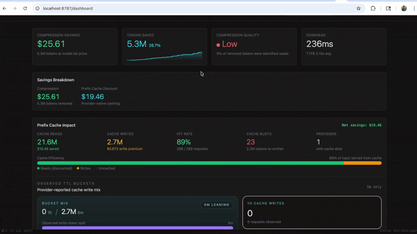The width and height of the screenshot is (417, 234).
Task: Click the browser forward arrow
Action: pos(15,8)
